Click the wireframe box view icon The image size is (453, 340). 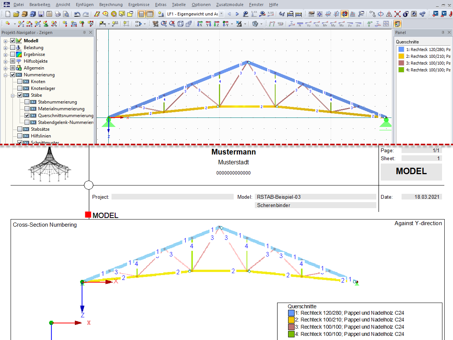pyautogui.click(x=181, y=24)
